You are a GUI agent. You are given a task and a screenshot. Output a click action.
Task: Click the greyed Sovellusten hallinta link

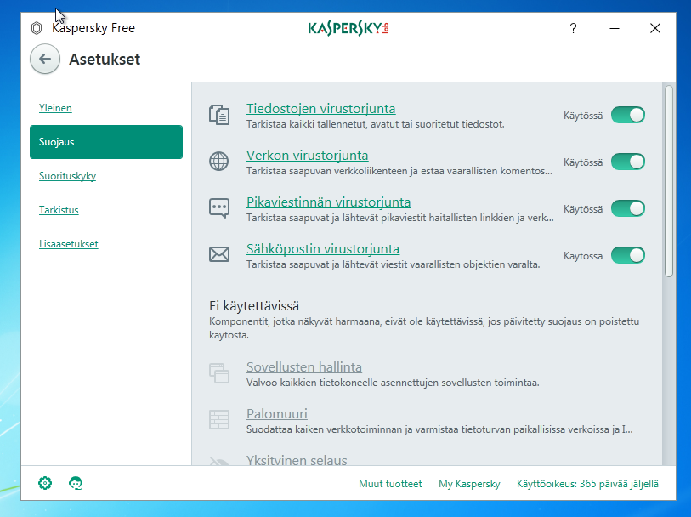[304, 366]
